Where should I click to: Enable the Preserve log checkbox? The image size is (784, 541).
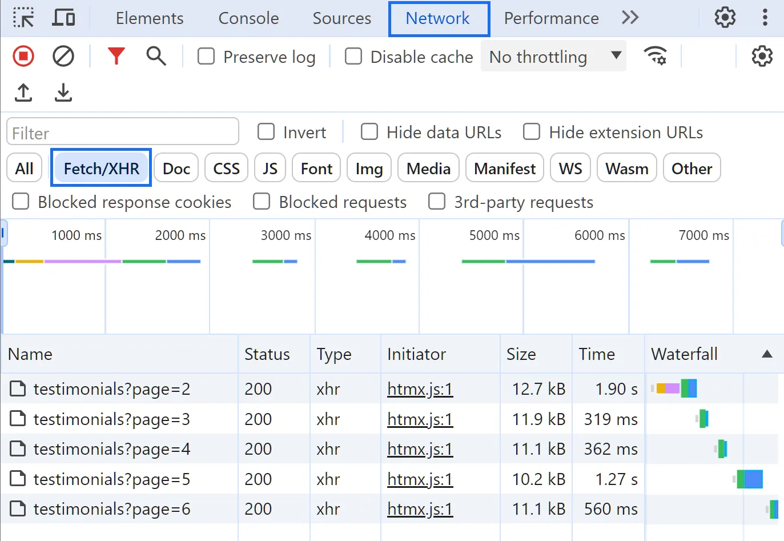coord(206,57)
